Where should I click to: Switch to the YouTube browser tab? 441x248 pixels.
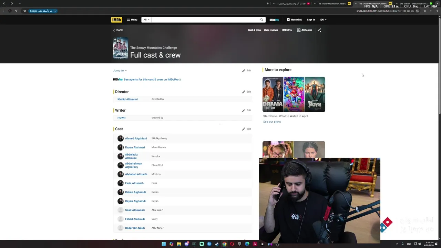pyautogui.click(x=293, y=3)
